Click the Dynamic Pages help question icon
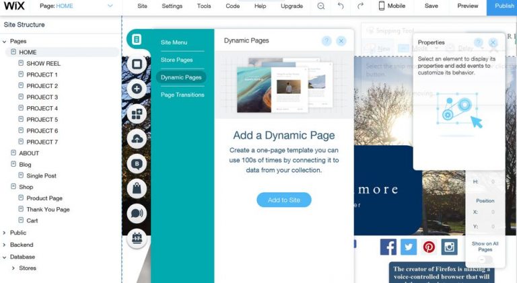Screen dimensions: 517x283 pyautogui.click(x=326, y=41)
